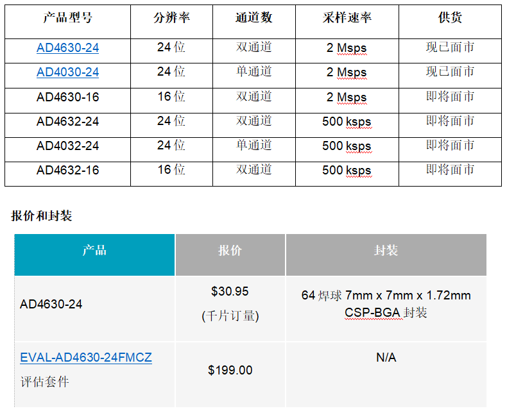Click the 通道数 column header
507x411 pixels.
pos(254,18)
